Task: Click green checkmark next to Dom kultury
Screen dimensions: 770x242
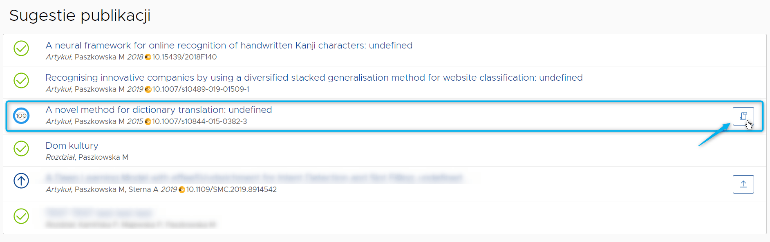Action: 21,148
